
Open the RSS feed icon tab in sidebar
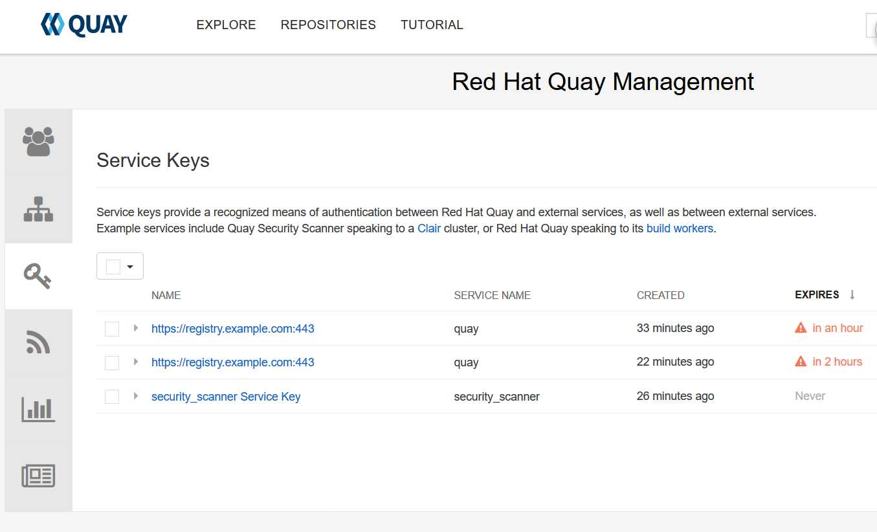(x=38, y=342)
